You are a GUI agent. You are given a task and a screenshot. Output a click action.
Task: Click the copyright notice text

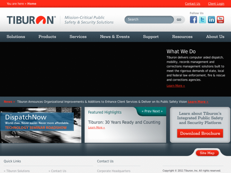[x=192, y=171]
